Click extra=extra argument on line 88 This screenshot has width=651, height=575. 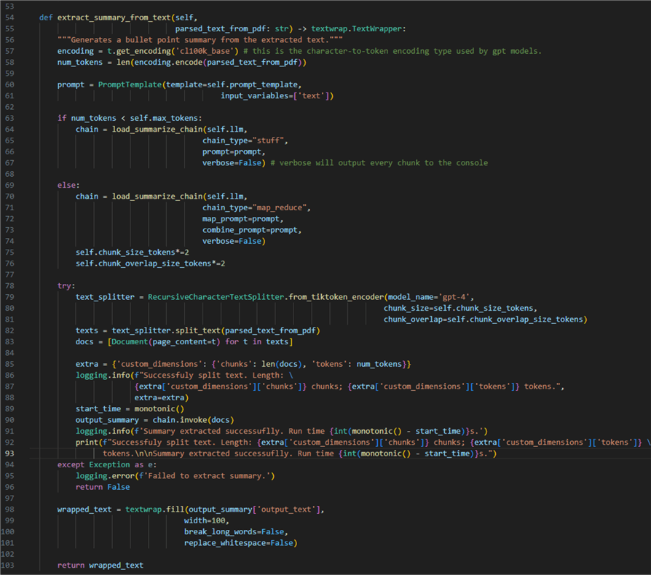159,397
